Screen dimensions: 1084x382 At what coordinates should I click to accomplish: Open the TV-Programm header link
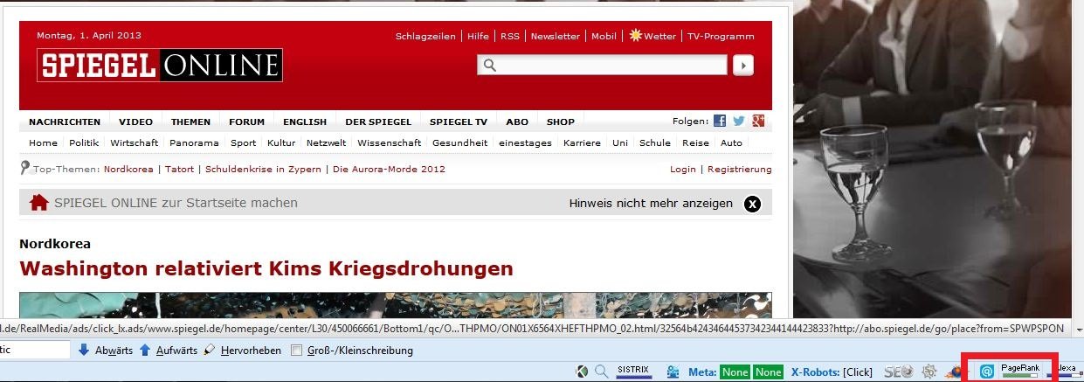(721, 36)
